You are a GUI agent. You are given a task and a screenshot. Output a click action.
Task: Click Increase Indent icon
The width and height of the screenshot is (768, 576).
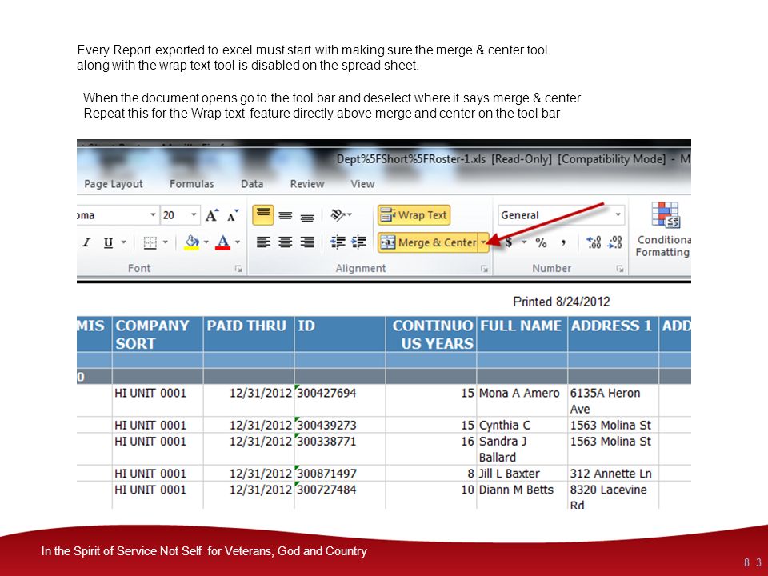point(359,242)
